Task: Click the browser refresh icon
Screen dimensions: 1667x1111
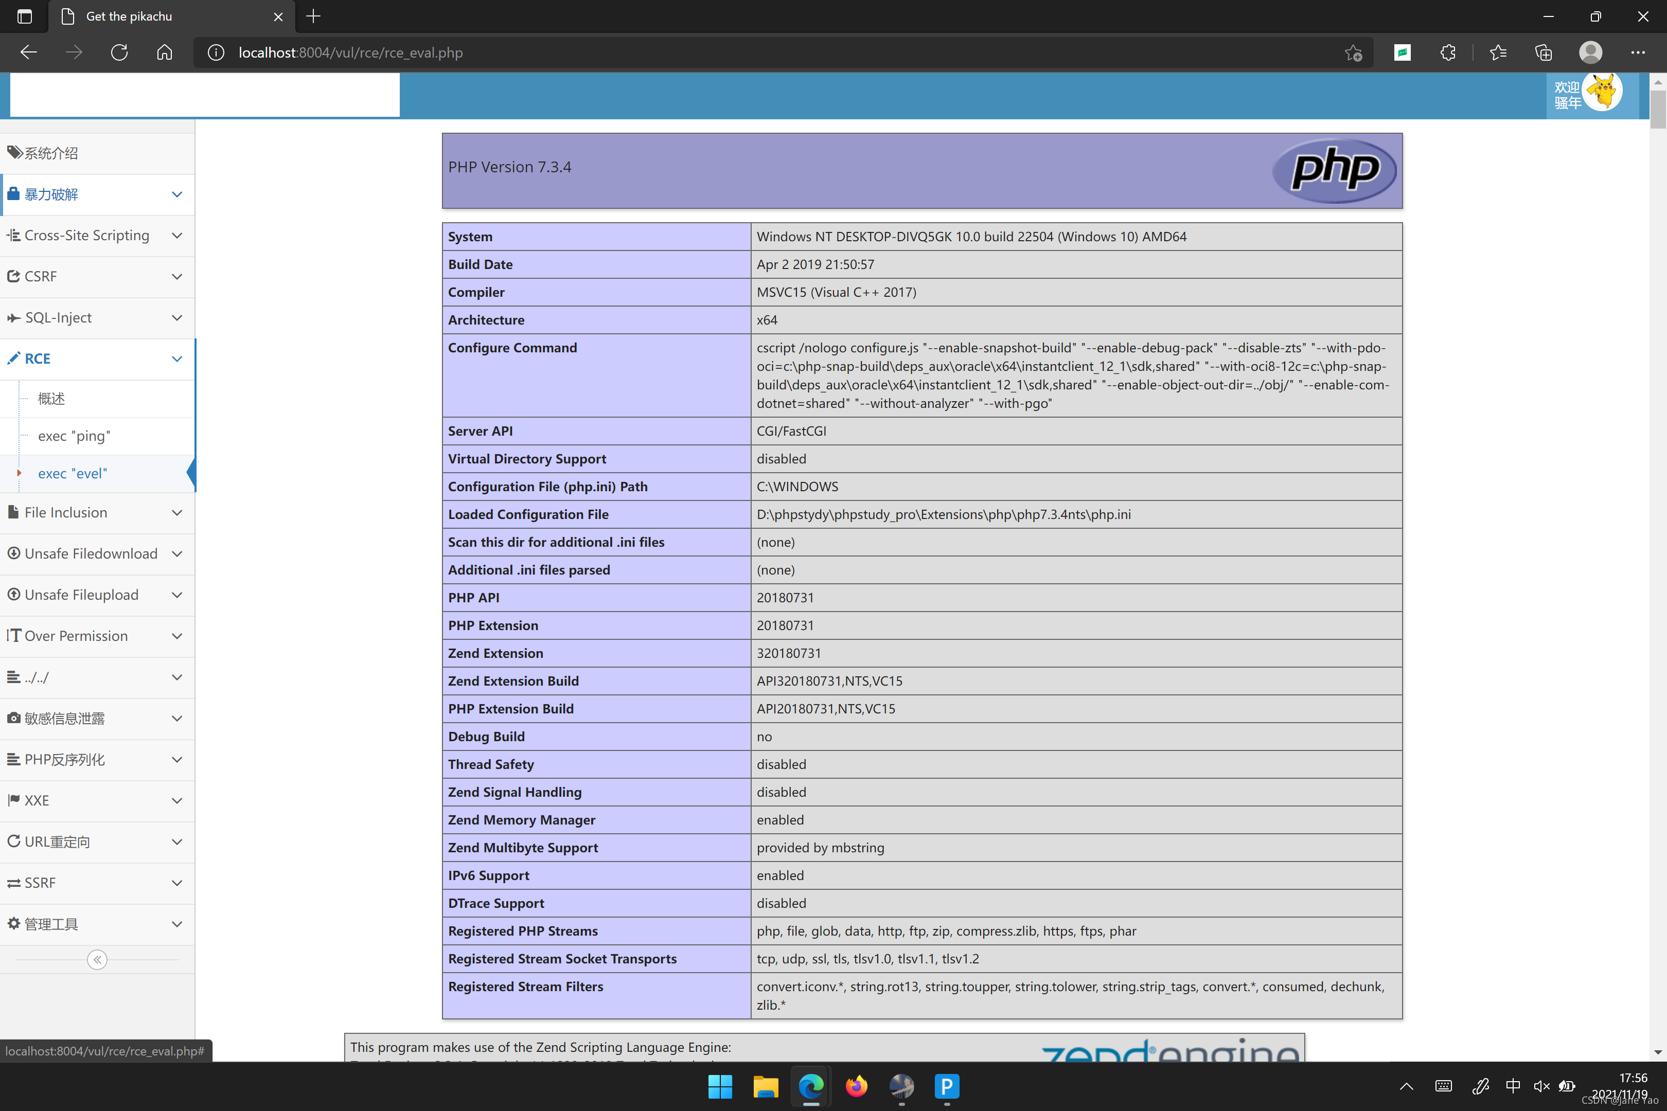Action: (x=119, y=52)
